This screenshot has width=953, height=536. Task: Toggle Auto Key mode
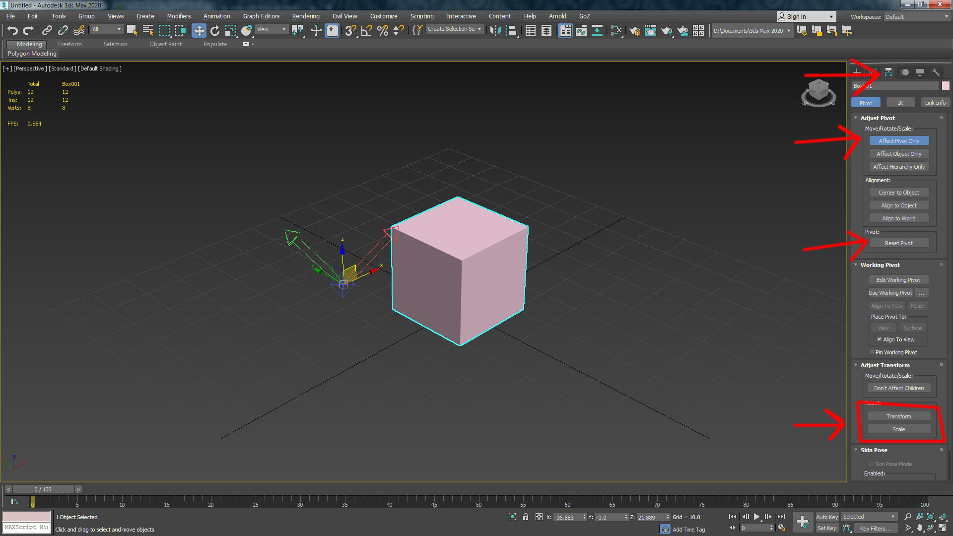(827, 517)
